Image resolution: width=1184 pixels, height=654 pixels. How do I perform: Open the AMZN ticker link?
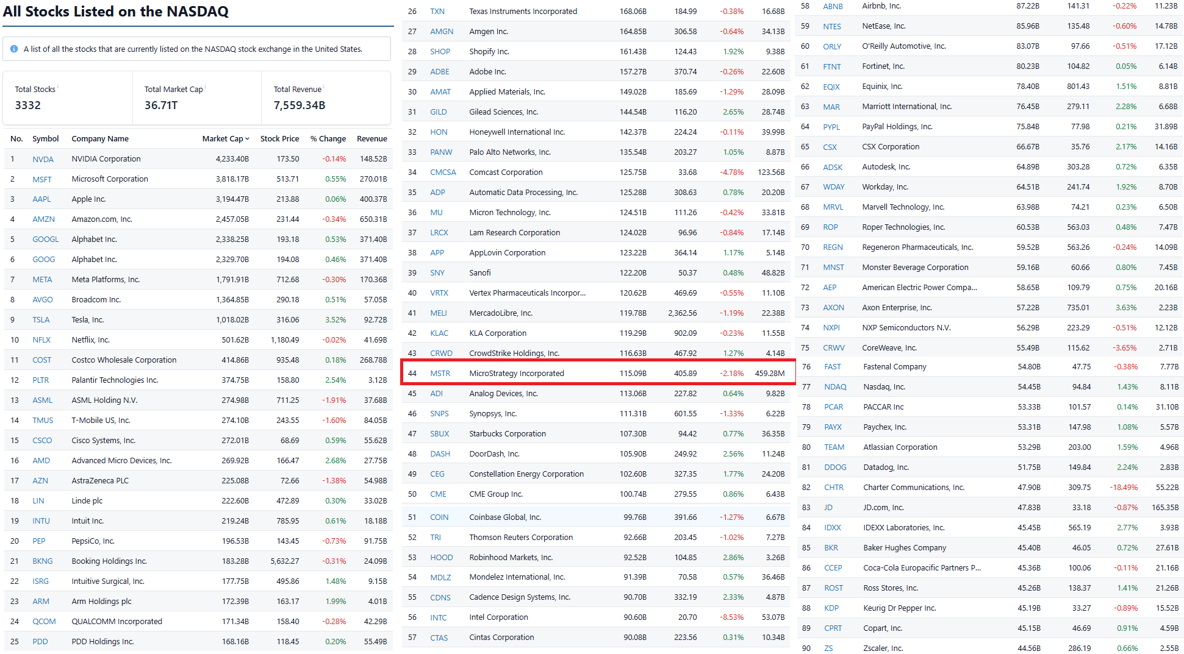(x=44, y=219)
